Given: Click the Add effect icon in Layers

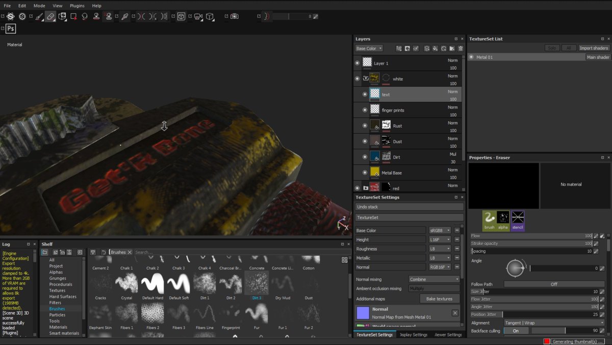Looking at the screenshot, I should tap(399, 48).
